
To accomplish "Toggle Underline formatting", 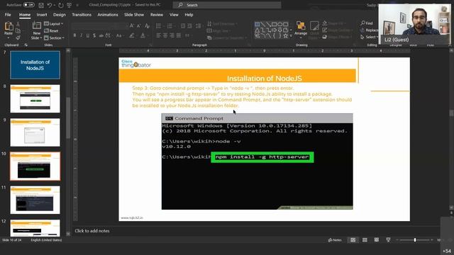I will click(88, 35).
